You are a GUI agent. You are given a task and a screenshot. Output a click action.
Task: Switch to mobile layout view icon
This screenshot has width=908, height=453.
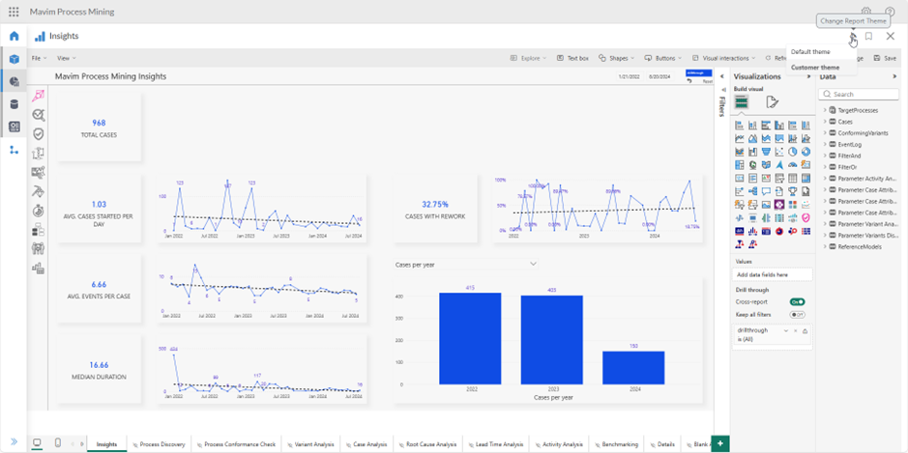coord(58,443)
